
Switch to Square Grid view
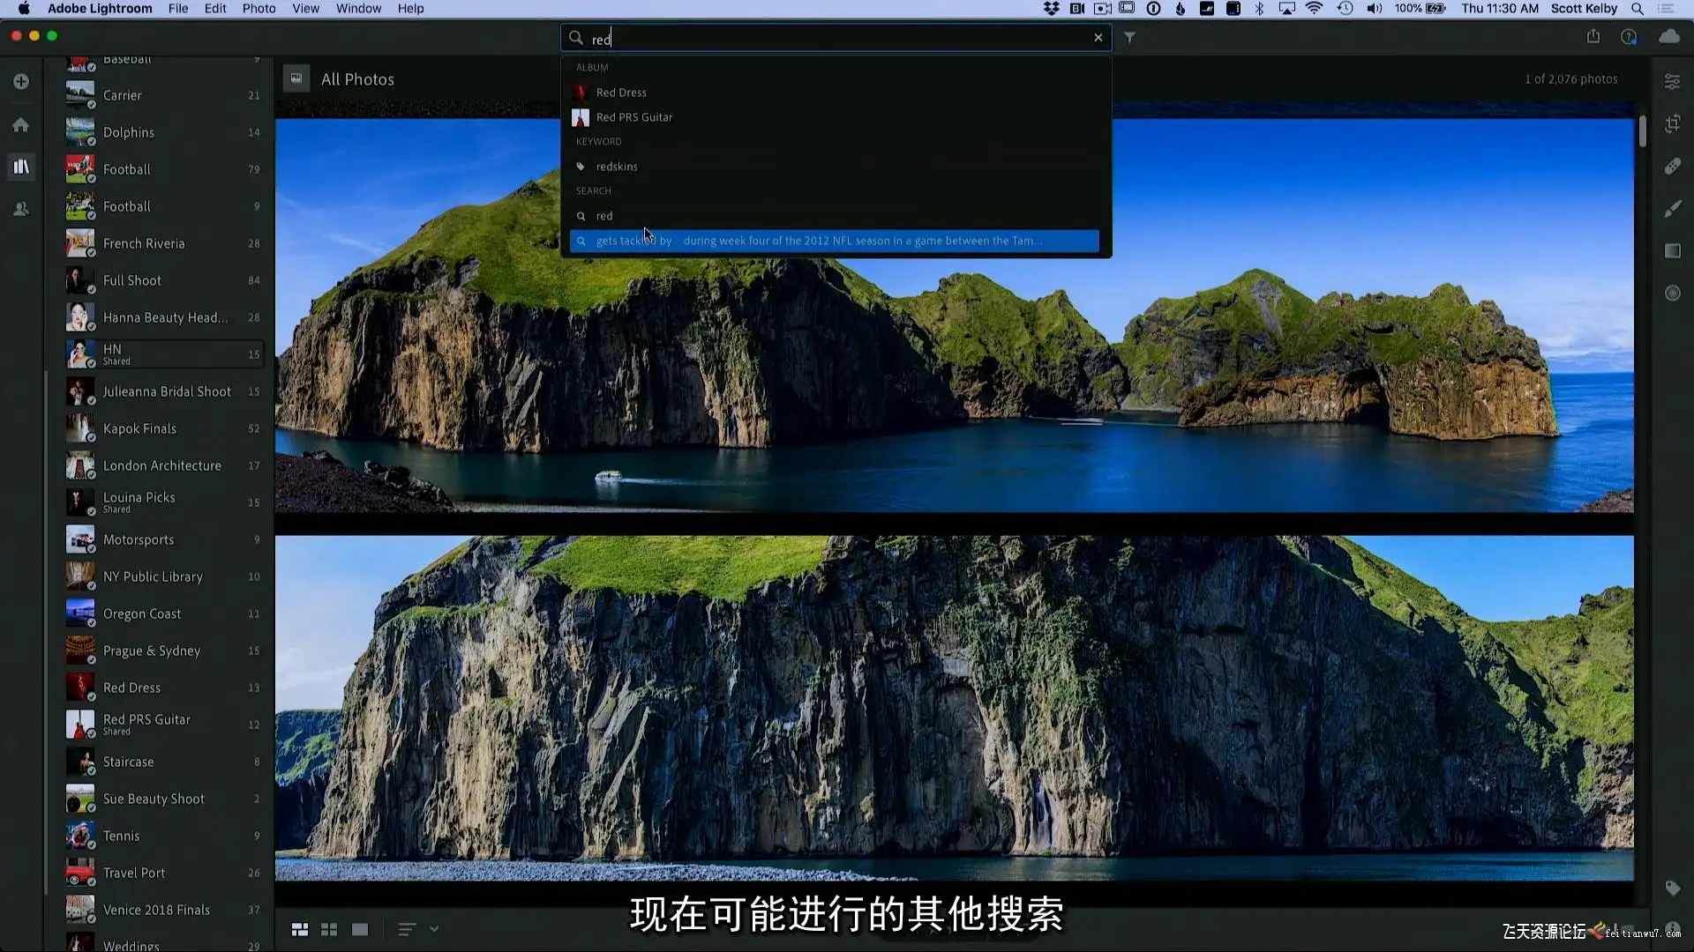coord(329,929)
